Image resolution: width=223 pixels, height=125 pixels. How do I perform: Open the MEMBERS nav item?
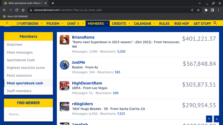[96, 23]
